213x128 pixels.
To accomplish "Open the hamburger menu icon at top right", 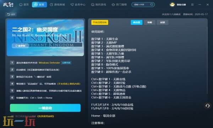I will point(192,5).
